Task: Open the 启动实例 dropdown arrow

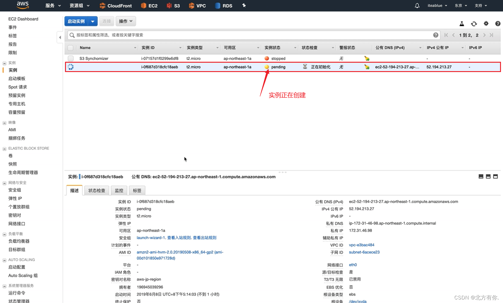Action: 93,21
